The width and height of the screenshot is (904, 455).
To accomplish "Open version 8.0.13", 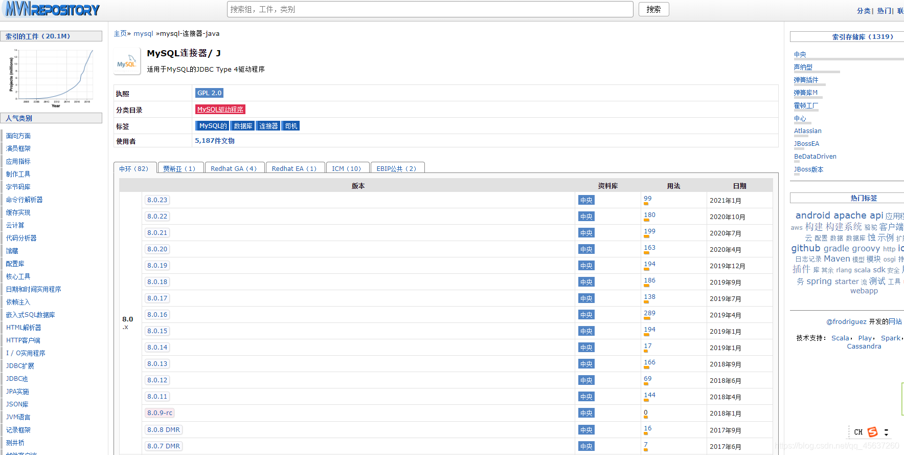I will pyautogui.click(x=157, y=364).
